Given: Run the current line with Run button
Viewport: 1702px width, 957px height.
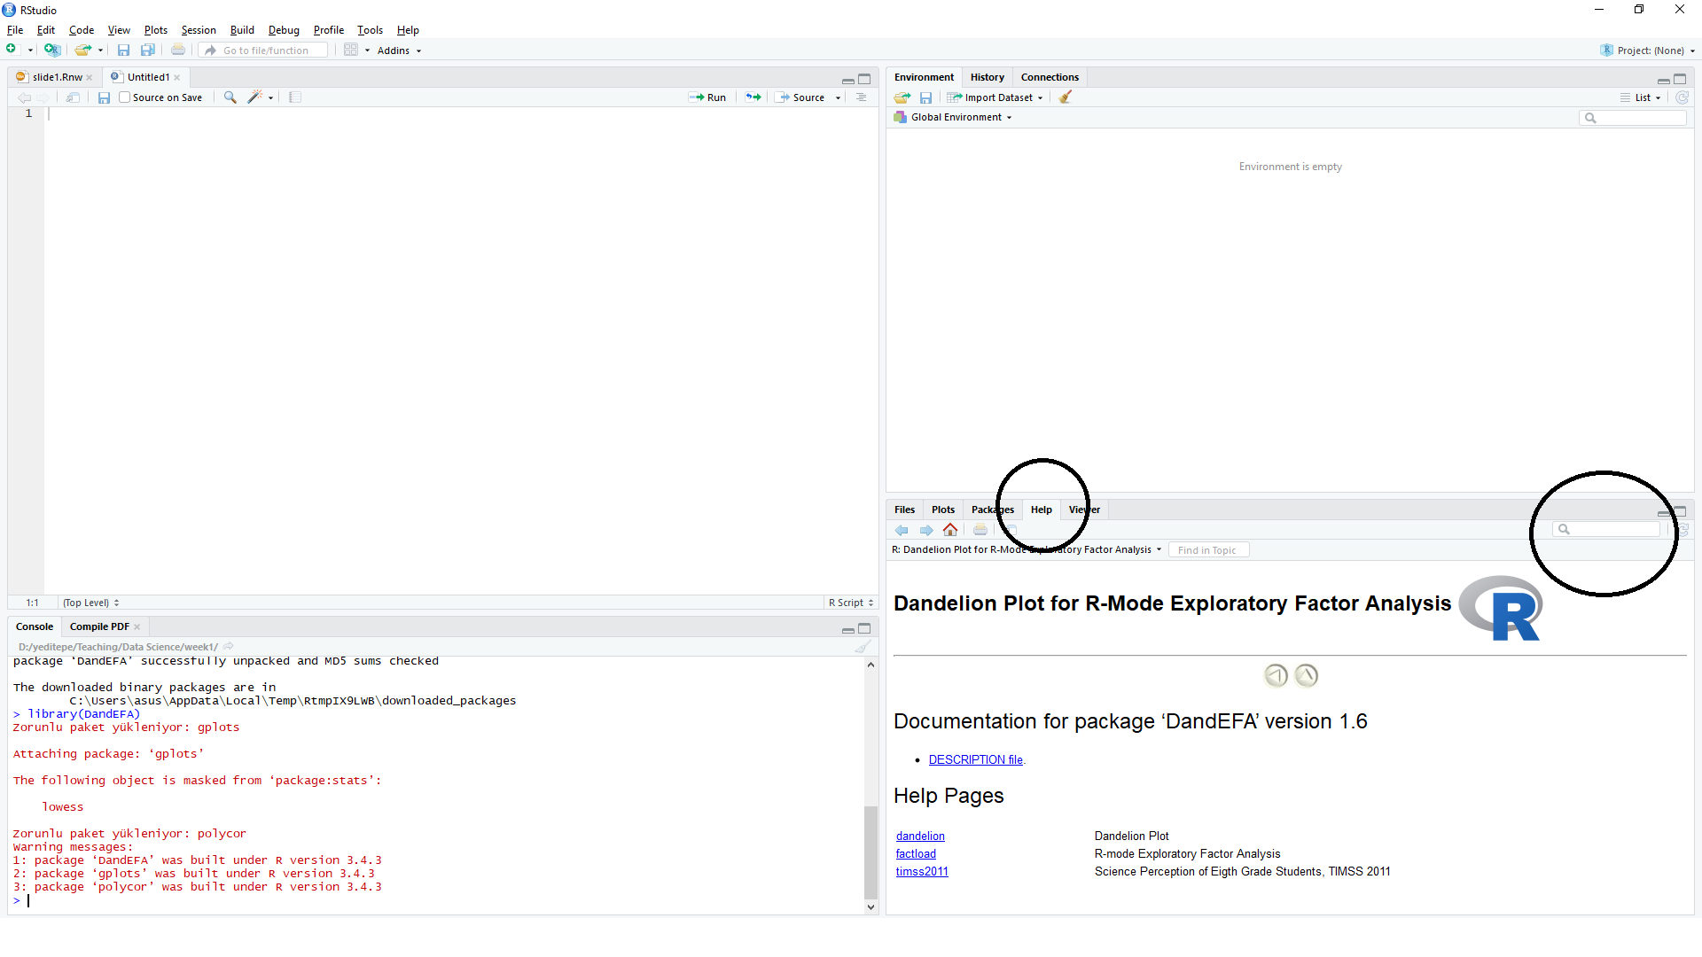Looking at the screenshot, I should pos(707,97).
